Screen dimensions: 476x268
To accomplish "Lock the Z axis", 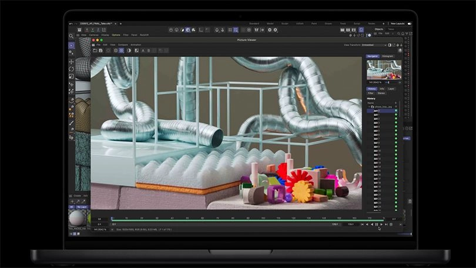I will tap(98, 30).
